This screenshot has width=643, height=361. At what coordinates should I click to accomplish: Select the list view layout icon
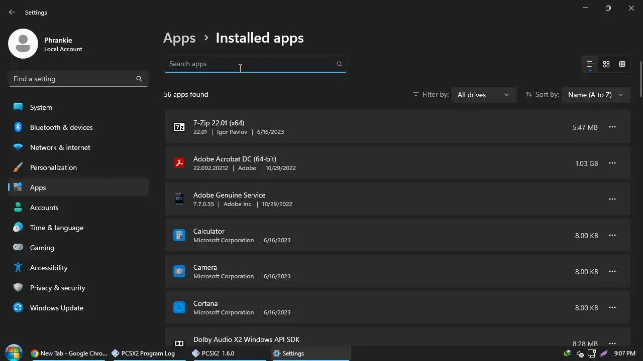[x=590, y=64]
